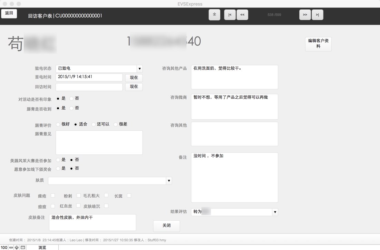Click the record counter 538 /599
The height and width of the screenshot is (250, 380).
point(274,15)
